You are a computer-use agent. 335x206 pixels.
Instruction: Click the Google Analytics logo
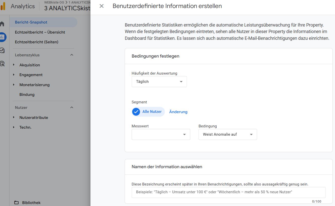coord(4,6)
